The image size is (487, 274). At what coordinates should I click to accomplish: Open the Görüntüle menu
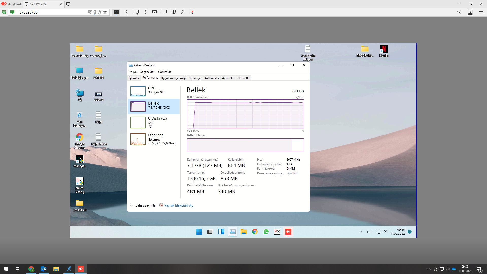click(x=165, y=72)
